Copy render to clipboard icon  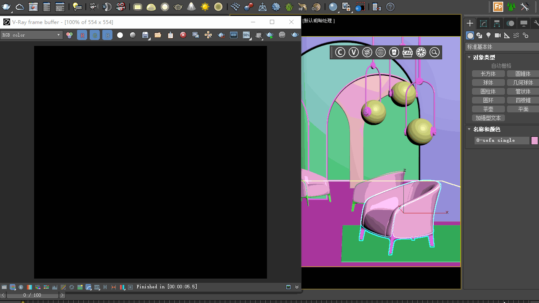pyautogui.click(x=171, y=35)
